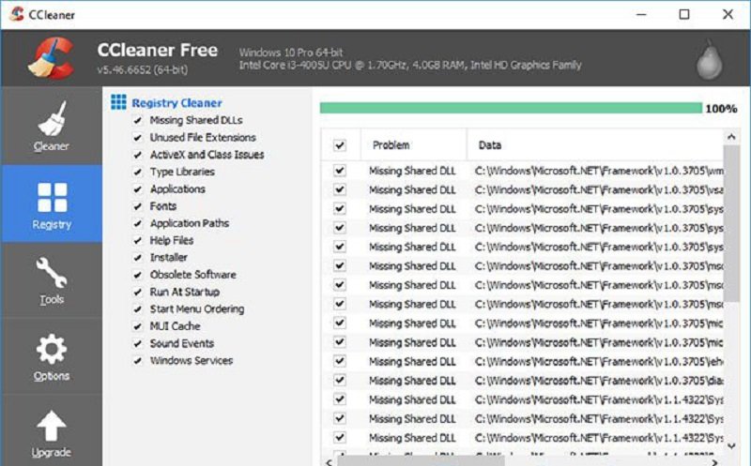This screenshot has width=751, height=466.
Task: Toggle Unused File Extensions checkbox
Action: point(138,138)
